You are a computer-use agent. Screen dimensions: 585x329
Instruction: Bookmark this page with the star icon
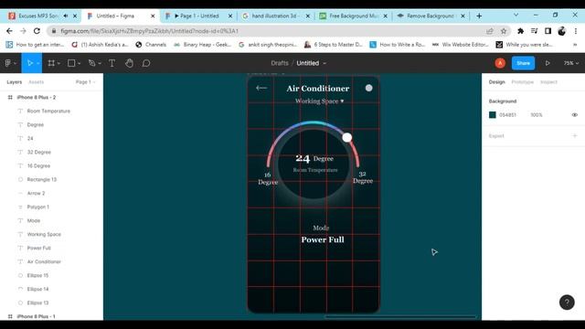point(504,31)
